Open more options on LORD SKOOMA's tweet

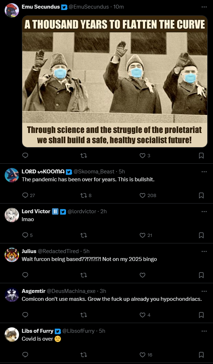(204, 172)
